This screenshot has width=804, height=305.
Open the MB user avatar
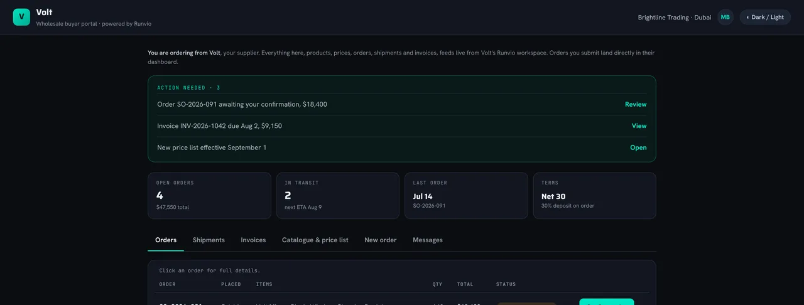tap(725, 17)
